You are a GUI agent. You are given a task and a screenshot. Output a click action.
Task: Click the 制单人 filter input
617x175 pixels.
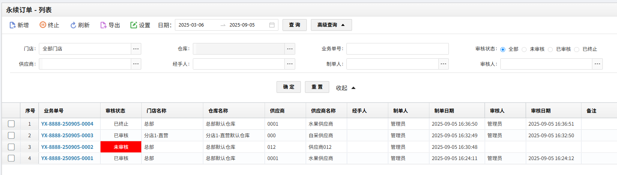pyautogui.click(x=393, y=64)
